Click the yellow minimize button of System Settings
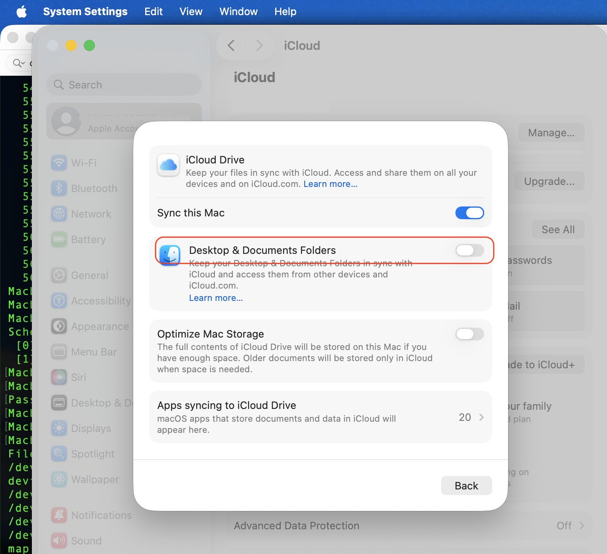This screenshot has width=607, height=554. 71,45
